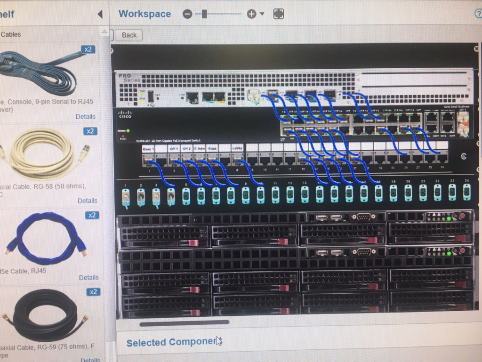
Task: Click the x2 badge on the Cat5e cable
Action: (92, 215)
